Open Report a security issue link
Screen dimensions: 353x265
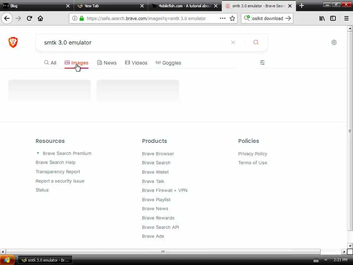(60, 181)
